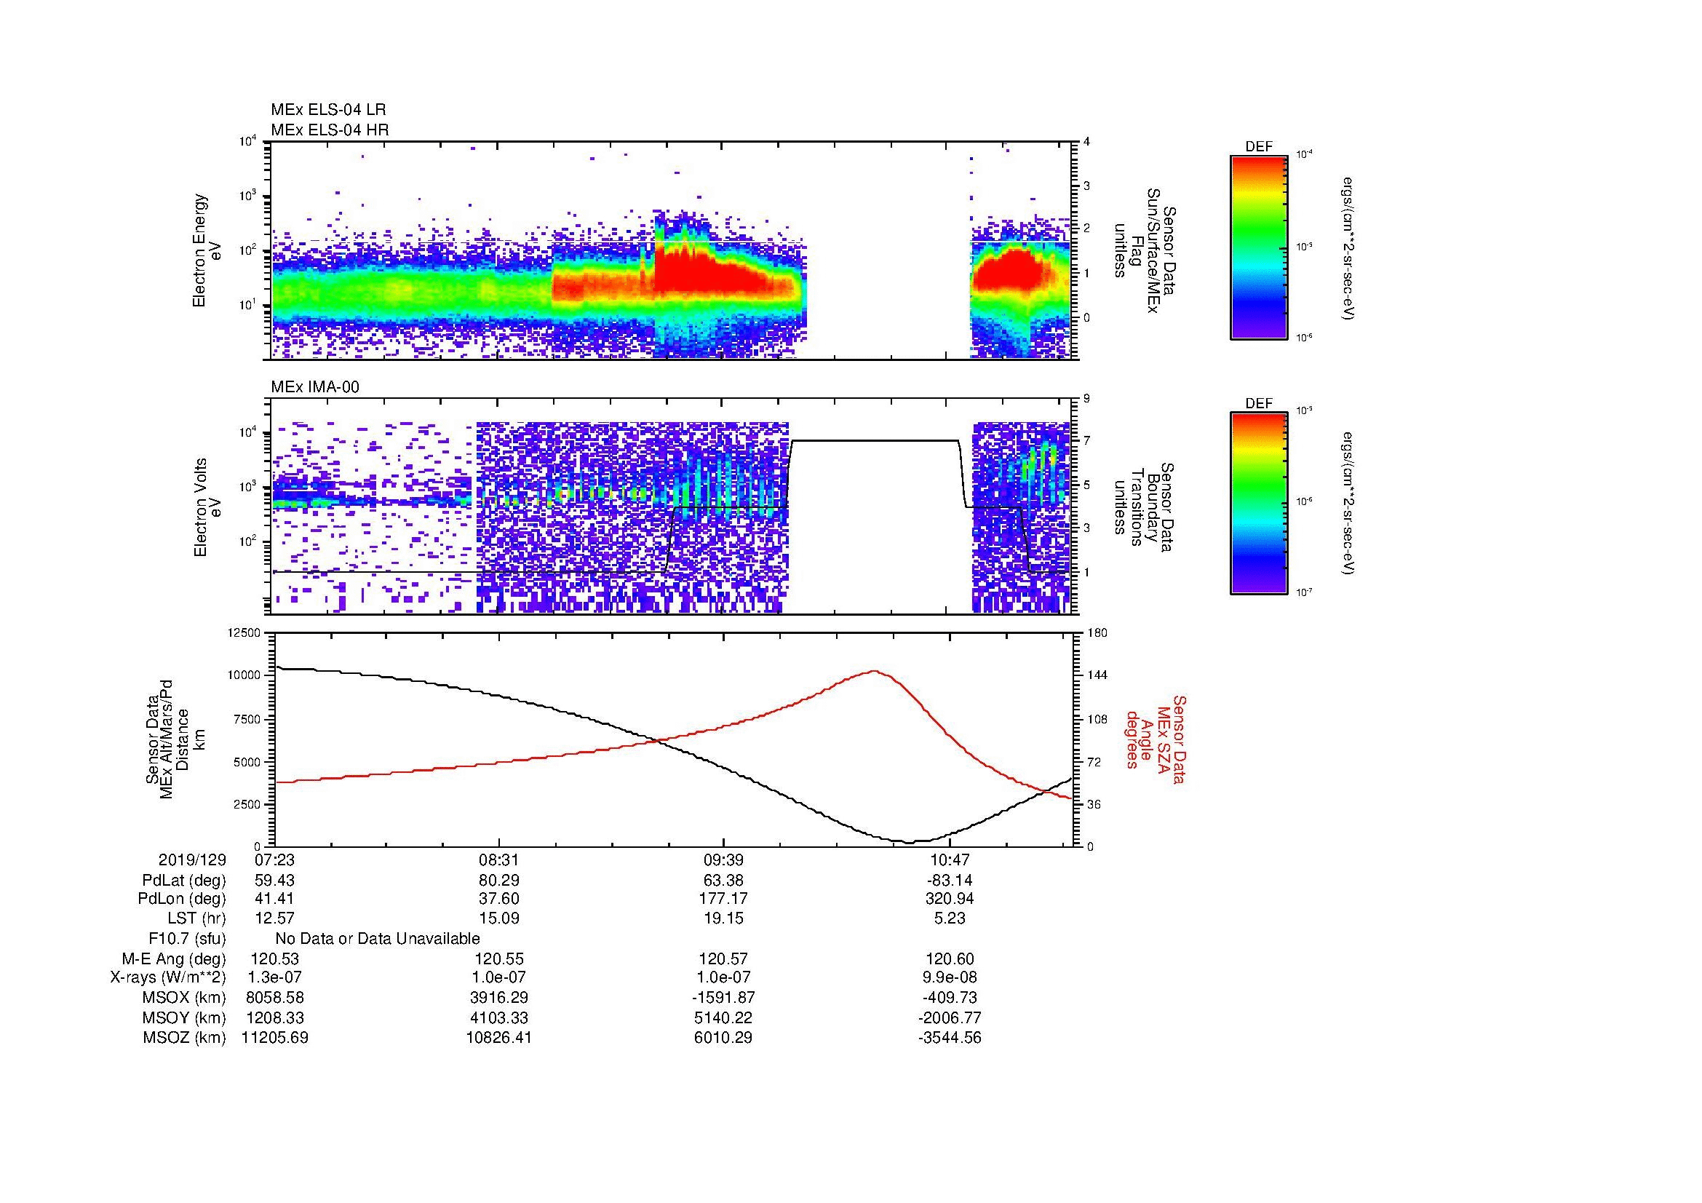
Task: Click the minimum of the black altitude curve
Action: click(911, 841)
